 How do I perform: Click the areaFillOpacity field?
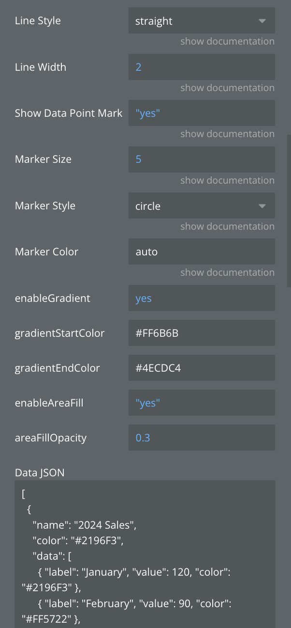[x=201, y=438]
